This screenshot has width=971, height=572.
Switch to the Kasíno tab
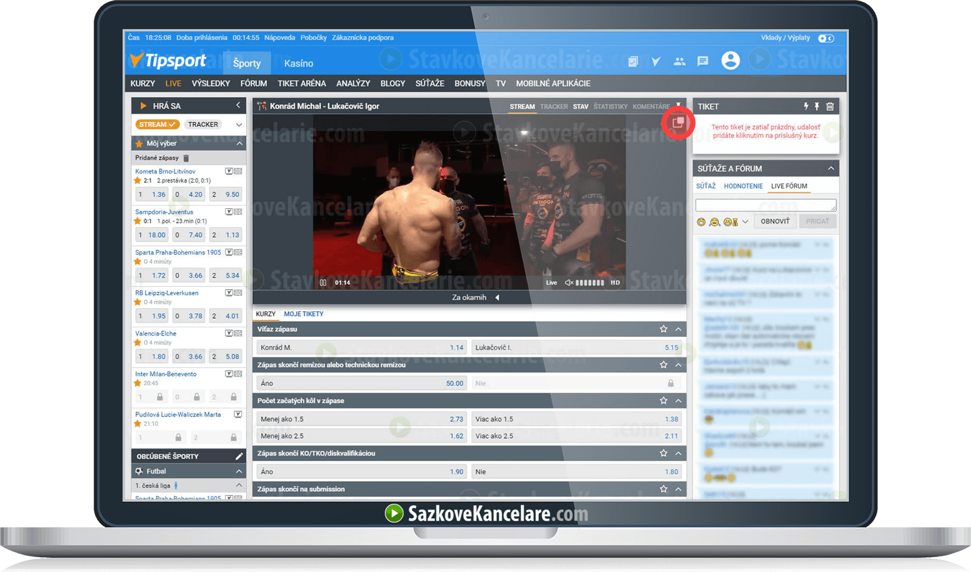[x=299, y=63]
